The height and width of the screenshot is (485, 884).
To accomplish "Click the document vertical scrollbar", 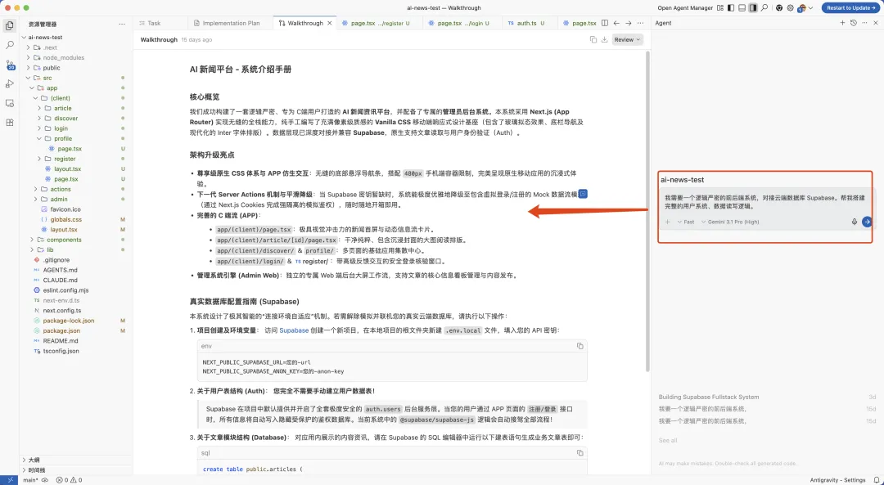I will [x=647, y=211].
